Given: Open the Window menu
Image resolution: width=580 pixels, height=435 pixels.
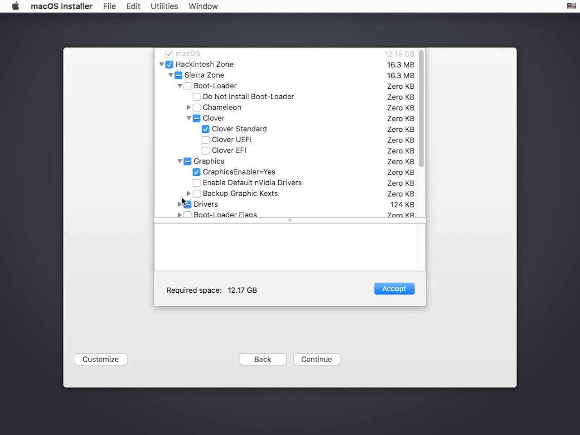Looking at the screenshot, I should [x=203, y=6].
